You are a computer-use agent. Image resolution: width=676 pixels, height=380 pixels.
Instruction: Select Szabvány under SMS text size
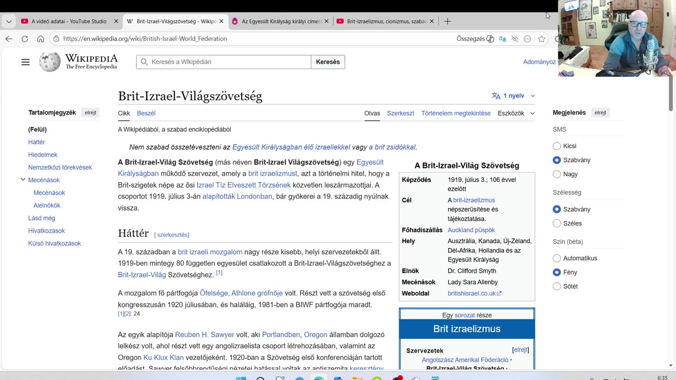557,160
